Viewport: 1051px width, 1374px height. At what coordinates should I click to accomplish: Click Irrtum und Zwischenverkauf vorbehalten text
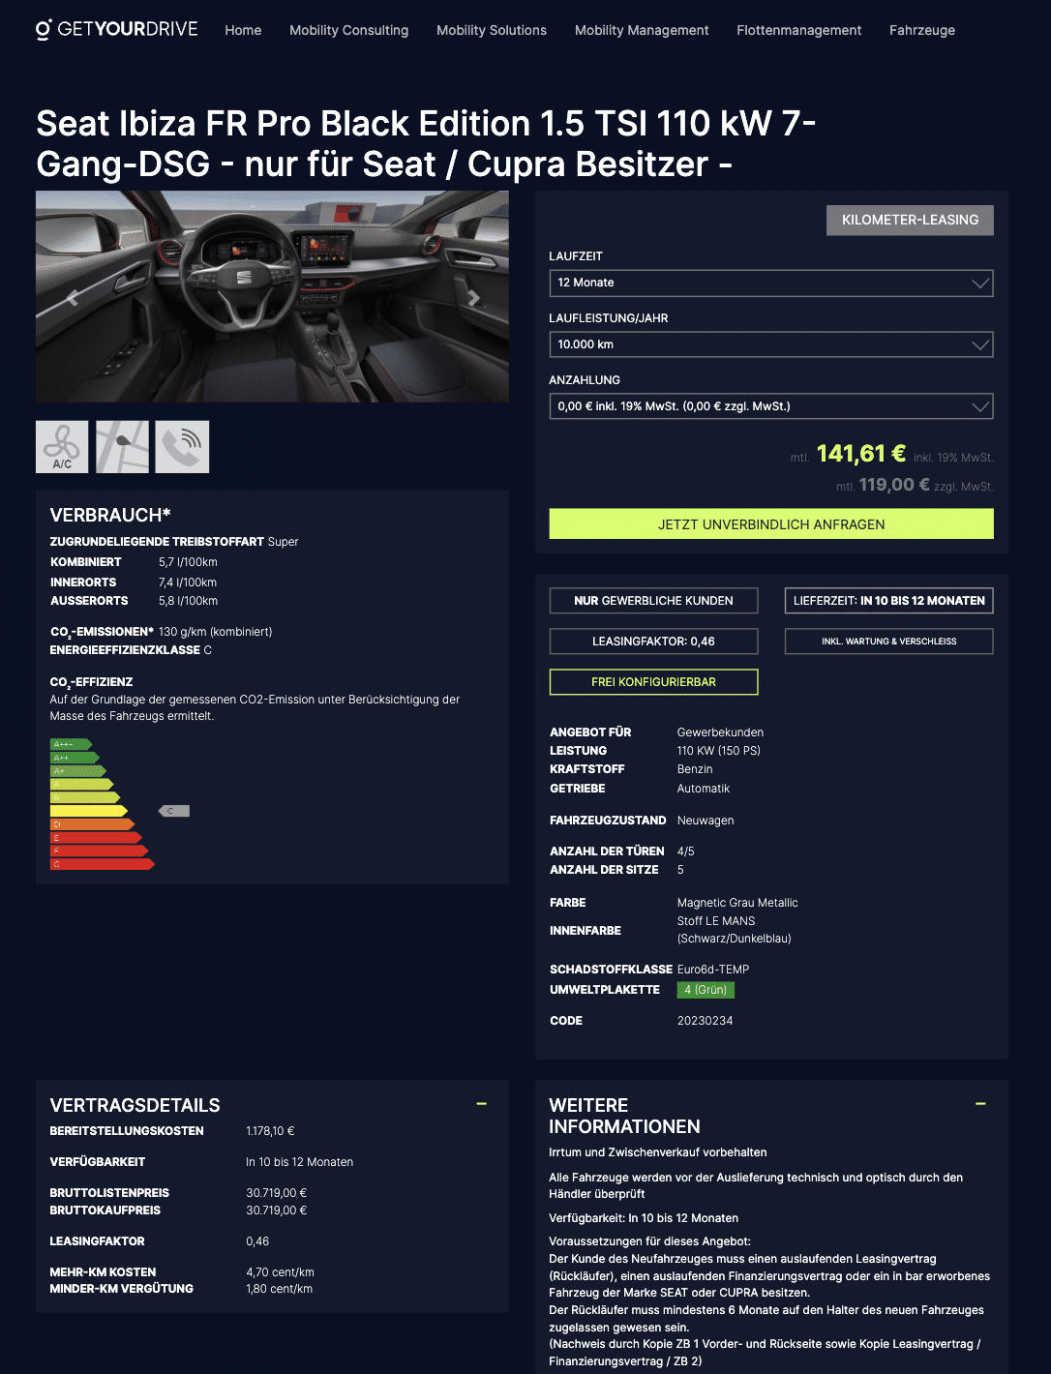[658, 1152]
